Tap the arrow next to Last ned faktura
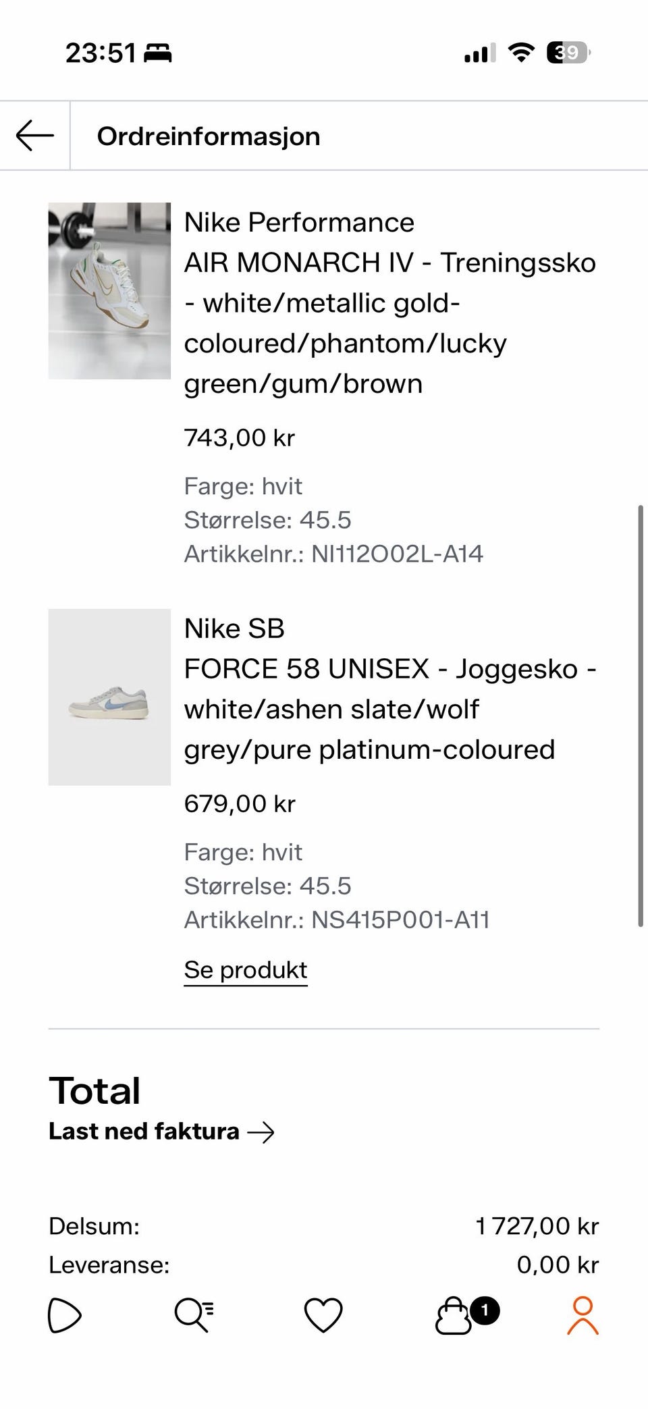Screen dimensions: 648x1409 click(x=261, y=1132)
